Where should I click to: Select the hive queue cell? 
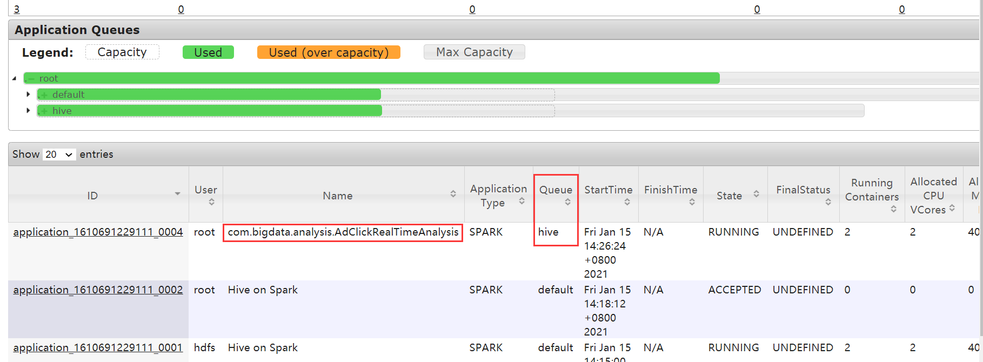pos(548,232)
